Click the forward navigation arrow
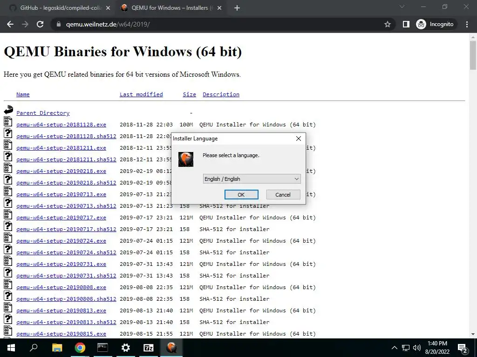Screen dimensions: 477x357 tap(25, 24)
